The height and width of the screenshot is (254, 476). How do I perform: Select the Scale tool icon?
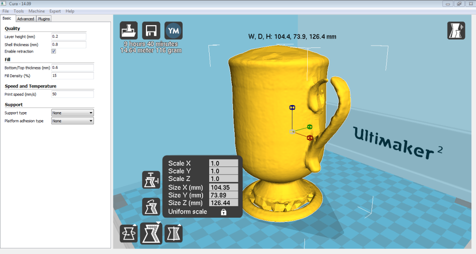(x=151, y=233)
